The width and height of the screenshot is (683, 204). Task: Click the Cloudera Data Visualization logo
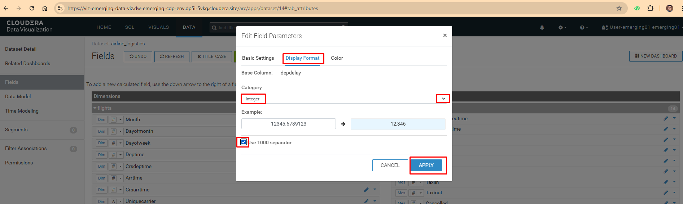click(30, 26)
